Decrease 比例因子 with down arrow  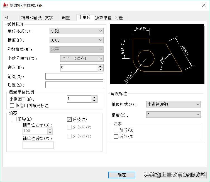pyautogui.click(x=94, y=101)
